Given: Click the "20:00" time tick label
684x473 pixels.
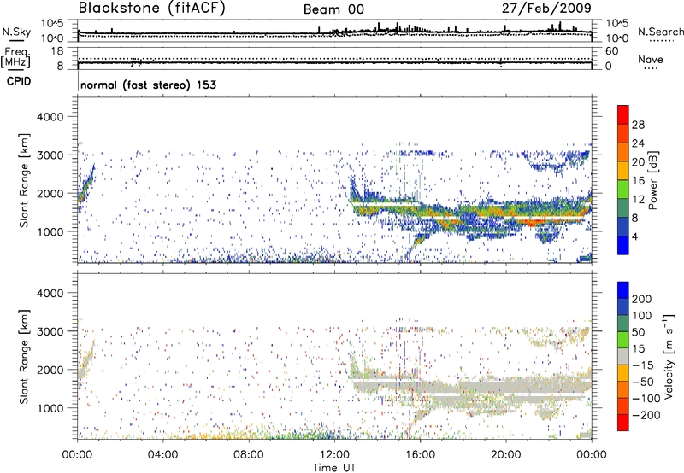Looking at the screenshot, I should pyautogui.click(x=505, y=455).
